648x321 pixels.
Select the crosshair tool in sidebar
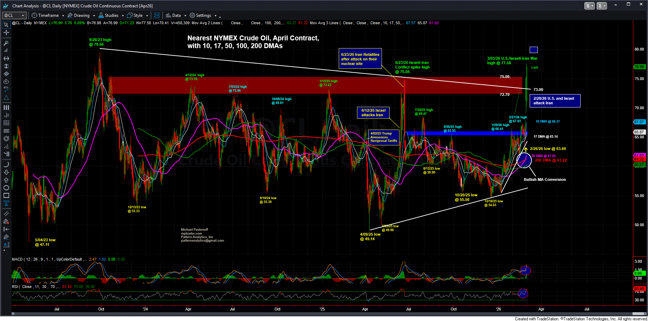[6, 33]
